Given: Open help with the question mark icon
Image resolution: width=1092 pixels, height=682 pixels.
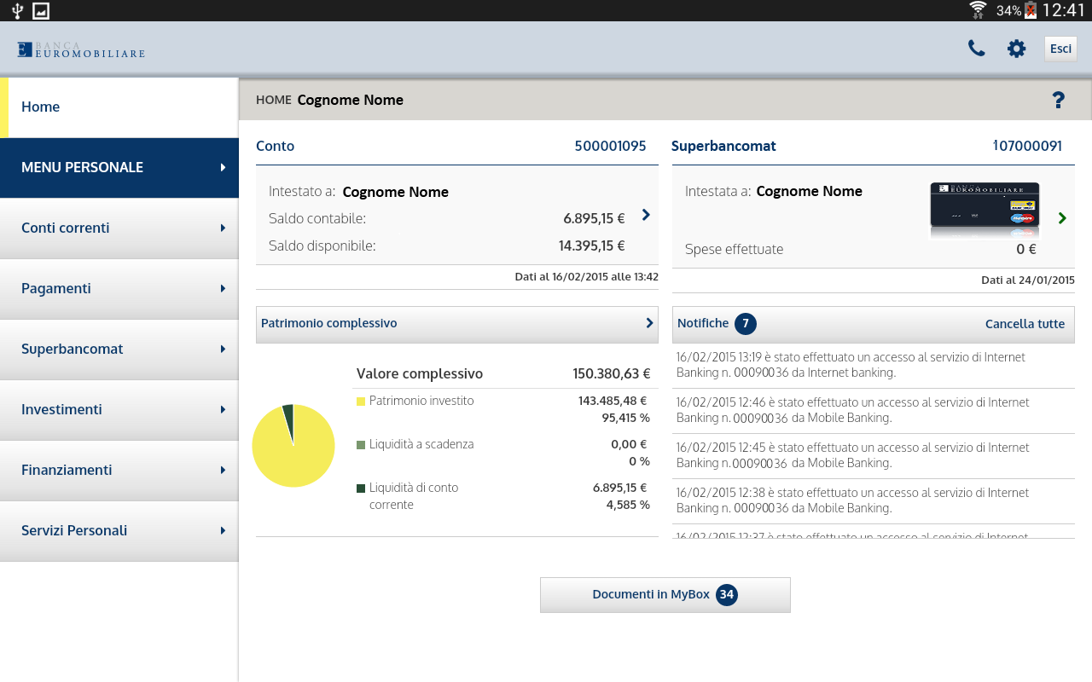Looking at the screenshot, I should coord(1058,101).
